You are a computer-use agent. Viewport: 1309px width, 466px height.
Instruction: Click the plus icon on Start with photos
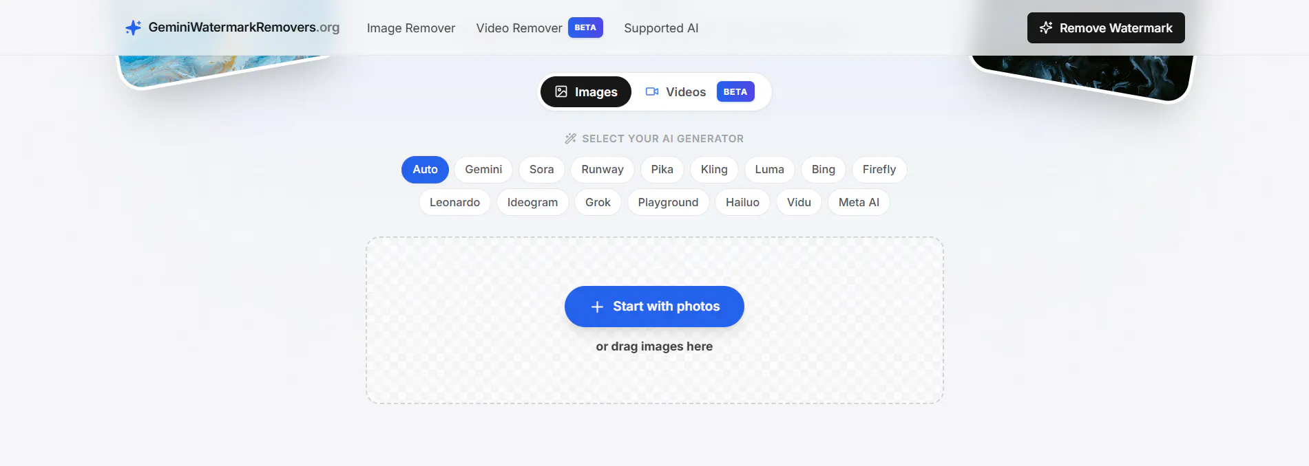(x=597, y=307)
